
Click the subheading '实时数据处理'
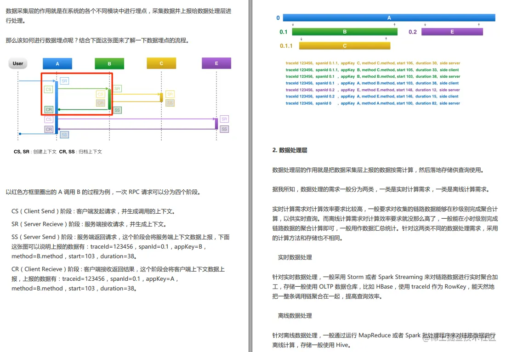coord(295,257)
